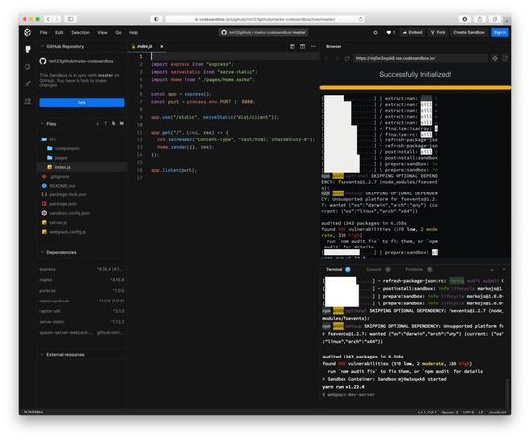530x440 pixels.
Task: Switch to the Console tab
Action: pyautogui.click(x=378, y=269)
